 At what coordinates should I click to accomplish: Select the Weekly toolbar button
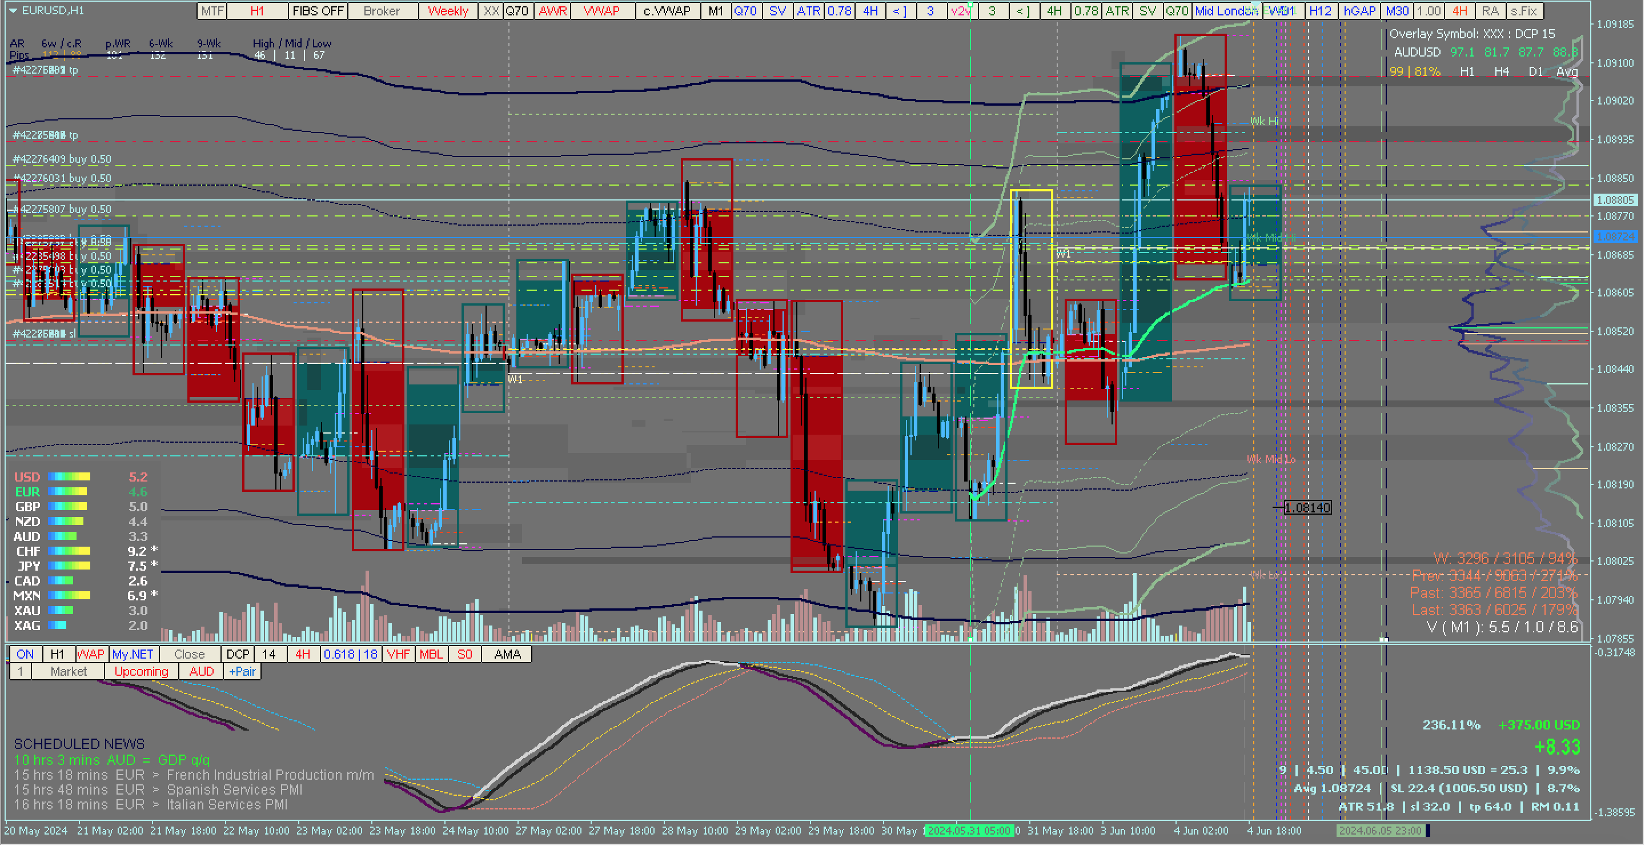tap(448, 11)
